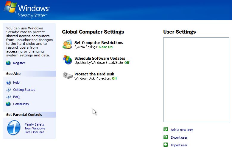Click the green arrow beside Import user
This screenshot has width=232, height=152.
[x=166, y=145]
